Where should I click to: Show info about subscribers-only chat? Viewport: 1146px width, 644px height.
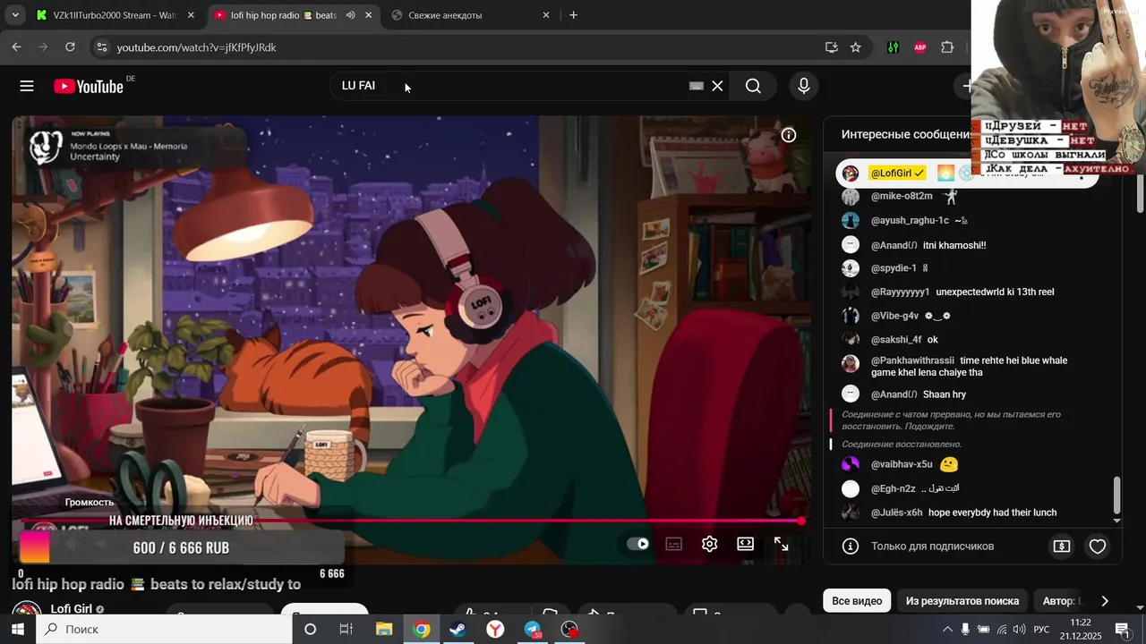pos(851,546)
